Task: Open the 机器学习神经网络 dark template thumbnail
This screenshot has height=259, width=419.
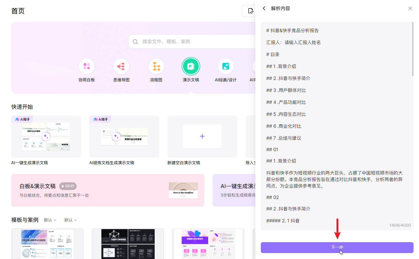Action: click(x=128, y=244)
